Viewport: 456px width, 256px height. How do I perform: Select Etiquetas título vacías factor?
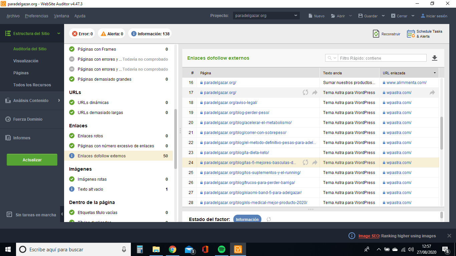pos(119,212)
